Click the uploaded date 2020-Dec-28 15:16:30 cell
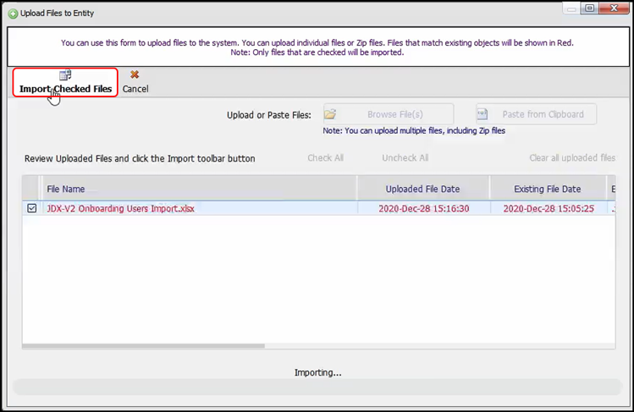The width and height of the screenshot is (634, 412). point(422,208)
